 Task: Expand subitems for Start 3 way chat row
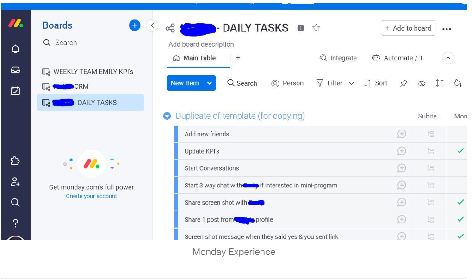pos(430,186)
